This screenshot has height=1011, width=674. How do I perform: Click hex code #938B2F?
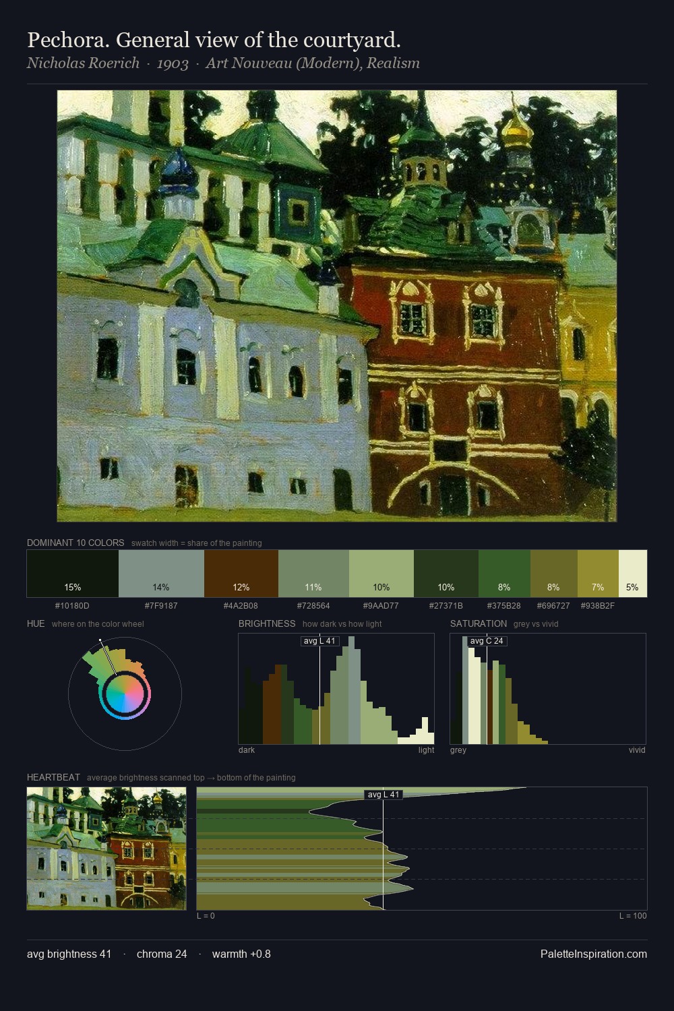597,606
